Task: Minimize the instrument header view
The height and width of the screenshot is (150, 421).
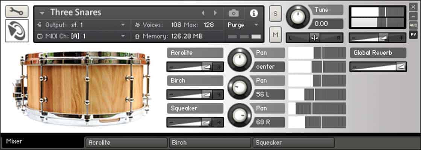Action: tap(413, 16)
